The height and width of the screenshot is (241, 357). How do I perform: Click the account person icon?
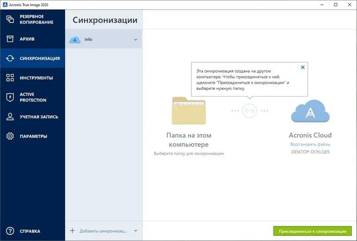point(10,116)
